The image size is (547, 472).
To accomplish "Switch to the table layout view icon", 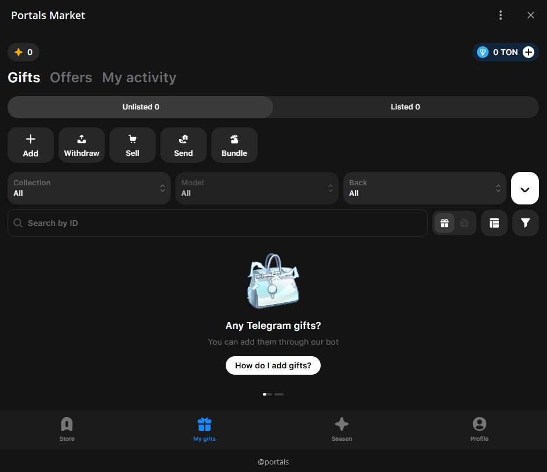I will click(494, 223).
